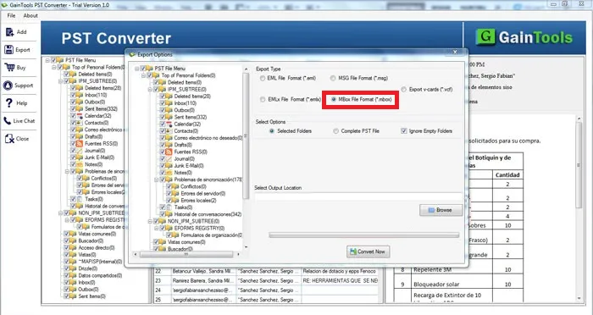
Task: Click Drafts(0) folder icon in Export Options
Action: click(169, 145)
